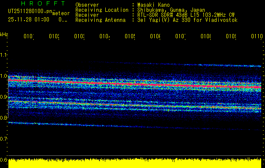
Task: Click the 1.0 frequency axis label
Action: [x=4, y=76]
